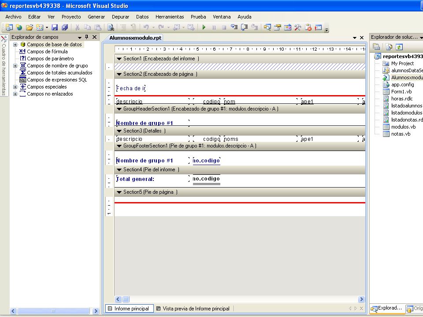Click the Open File folder icon
The width and height of the screenshot is (423, 317).
(x=30, y=27)
